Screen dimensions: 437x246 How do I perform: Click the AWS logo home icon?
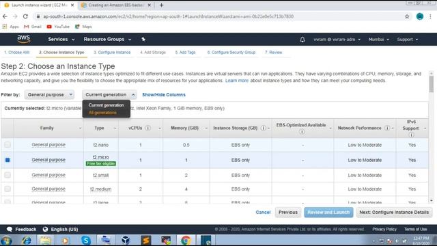(24, 40)
